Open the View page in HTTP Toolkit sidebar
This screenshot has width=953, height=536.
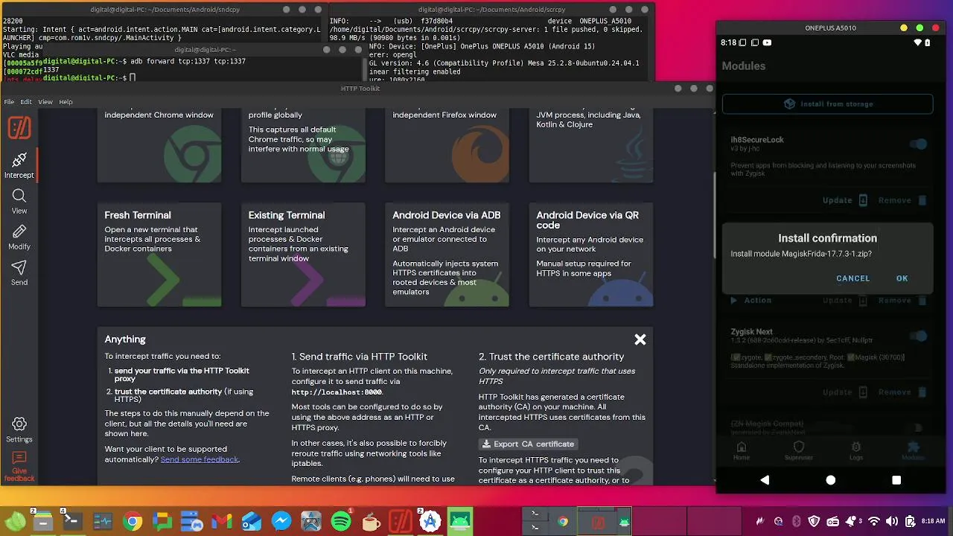[x=19, y=201]
